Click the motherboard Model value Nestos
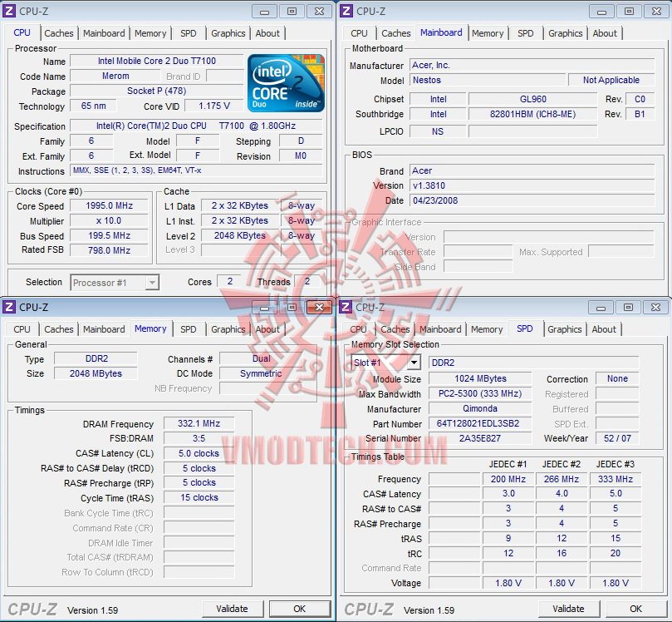Viewport: 672px width, 622px height. 488,80
